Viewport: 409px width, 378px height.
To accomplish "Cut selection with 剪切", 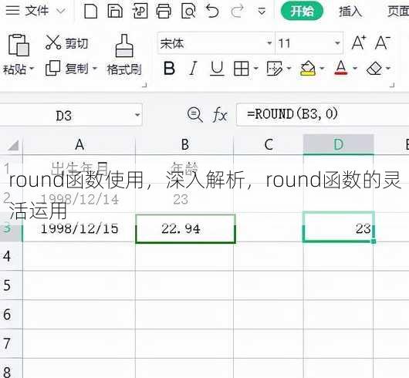I will click(x=66, y=42).
